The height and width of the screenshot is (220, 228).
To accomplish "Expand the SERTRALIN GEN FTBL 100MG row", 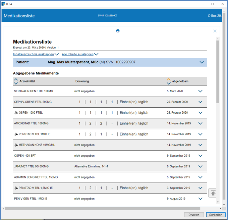I will click(201, 91).
